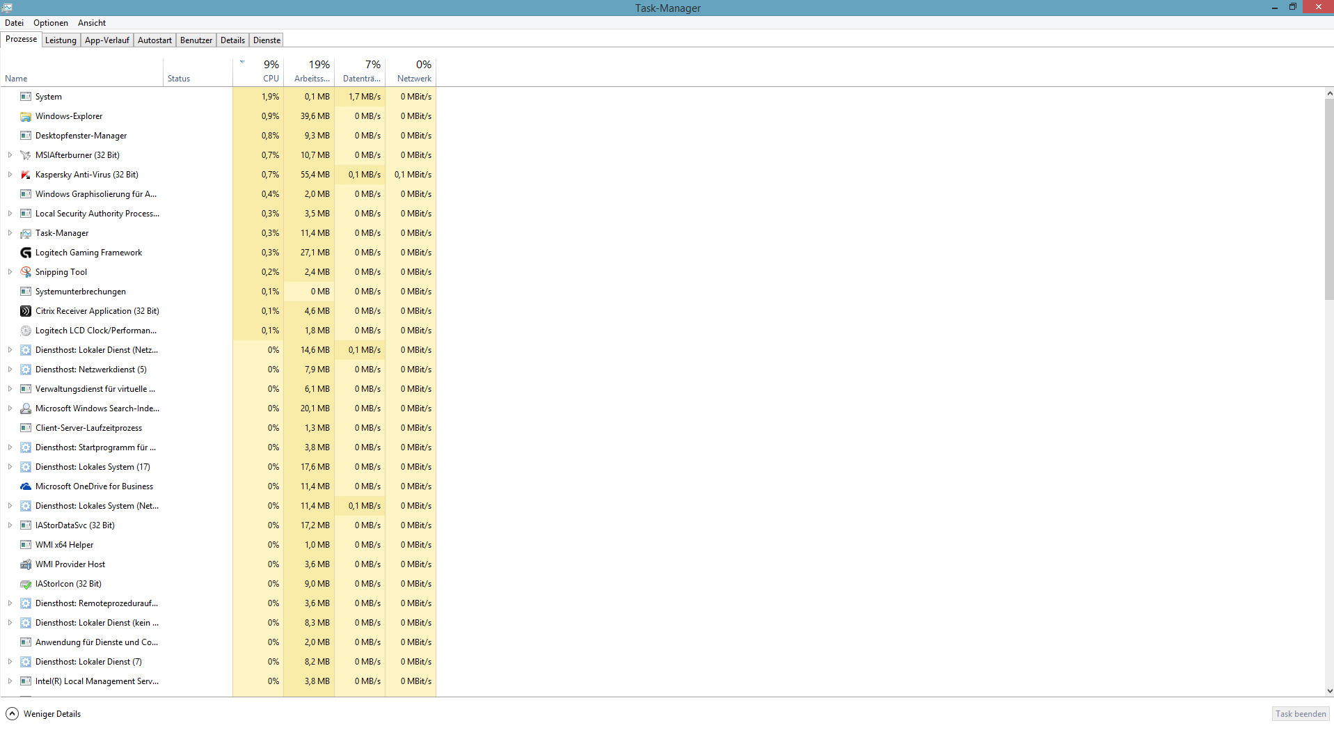Click the Desktopfenster-Manager icon

point(26,136)
